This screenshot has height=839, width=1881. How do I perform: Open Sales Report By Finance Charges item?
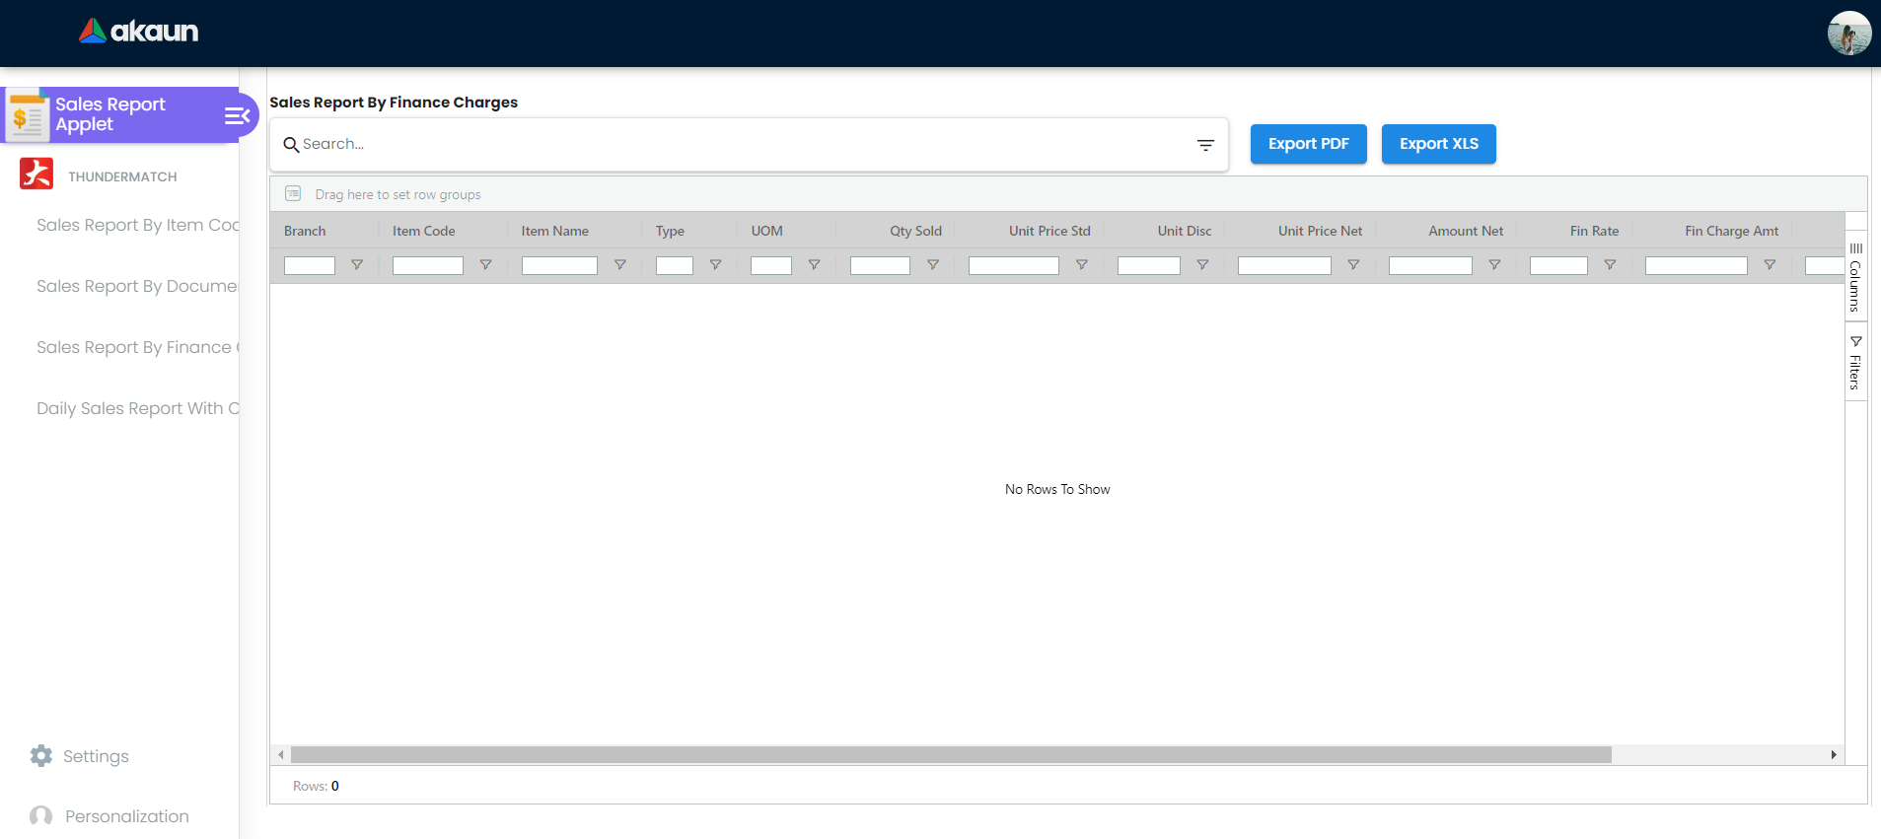[x=138, y=347]
